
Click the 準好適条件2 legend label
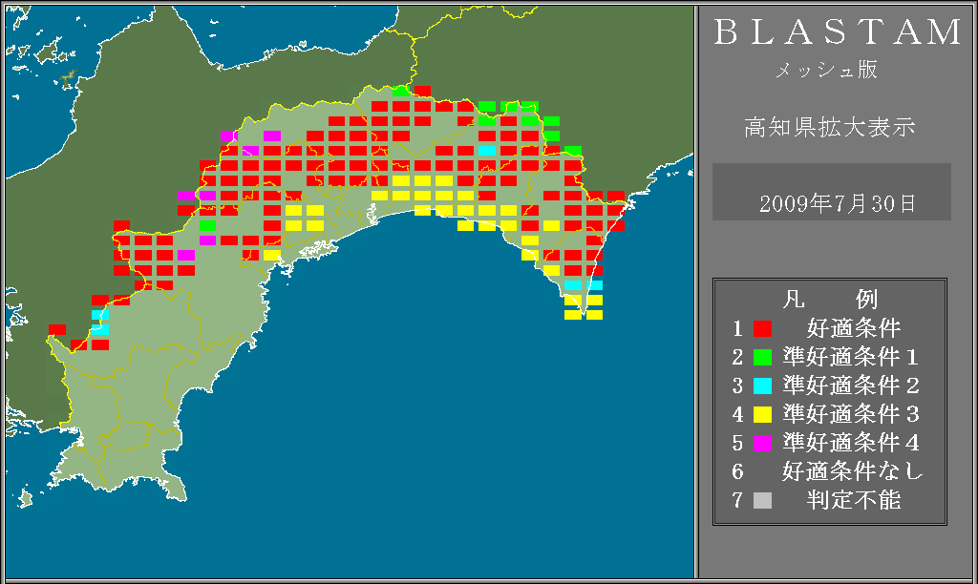pos(851,386)
